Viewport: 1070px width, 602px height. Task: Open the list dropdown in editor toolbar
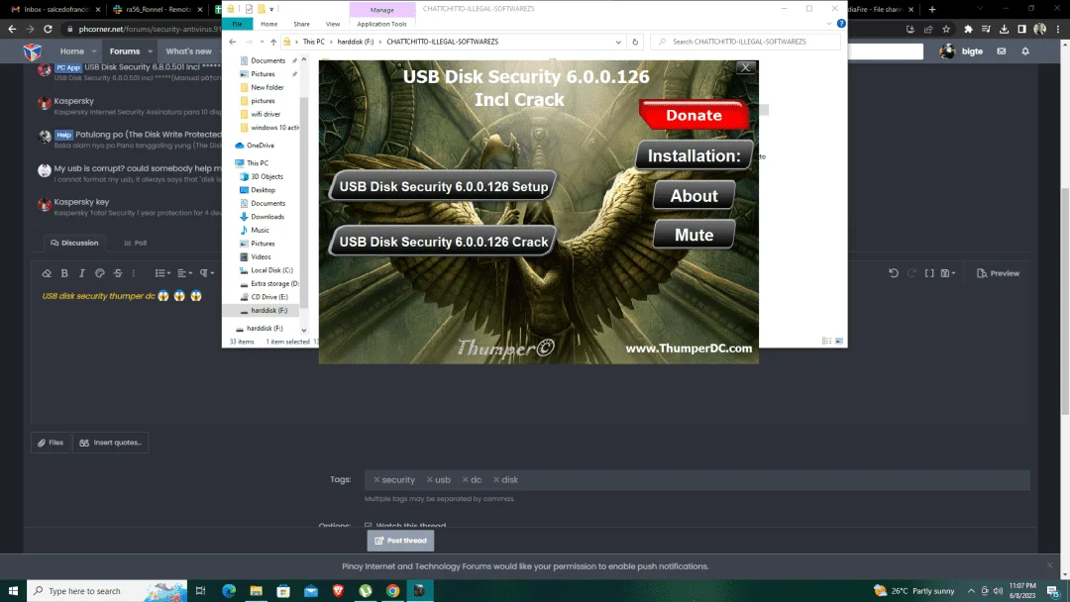coord(162,273)
